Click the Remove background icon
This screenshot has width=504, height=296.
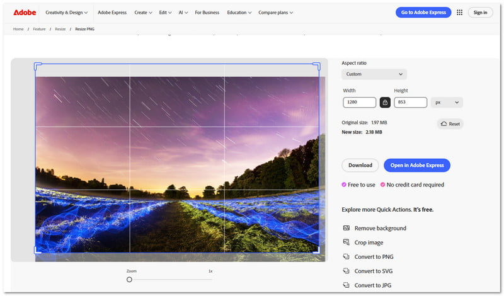(x=346, y=228)
